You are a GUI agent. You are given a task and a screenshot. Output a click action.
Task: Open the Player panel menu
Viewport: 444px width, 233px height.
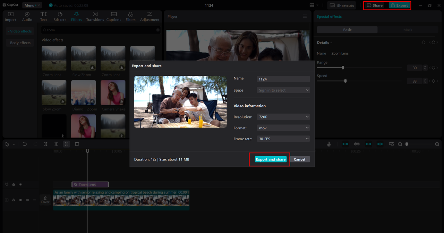coord(305,16)
